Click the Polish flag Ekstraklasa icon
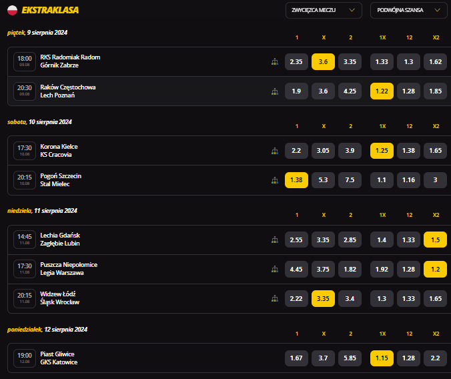This screenshot has height=379, width=451. coord(13,11)
